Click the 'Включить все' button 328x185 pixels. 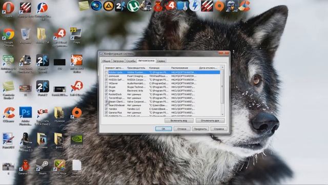coord(179,121)
